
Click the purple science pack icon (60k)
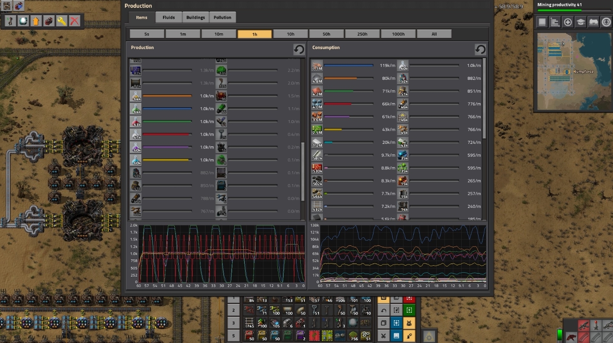click(x=136, y=148)
